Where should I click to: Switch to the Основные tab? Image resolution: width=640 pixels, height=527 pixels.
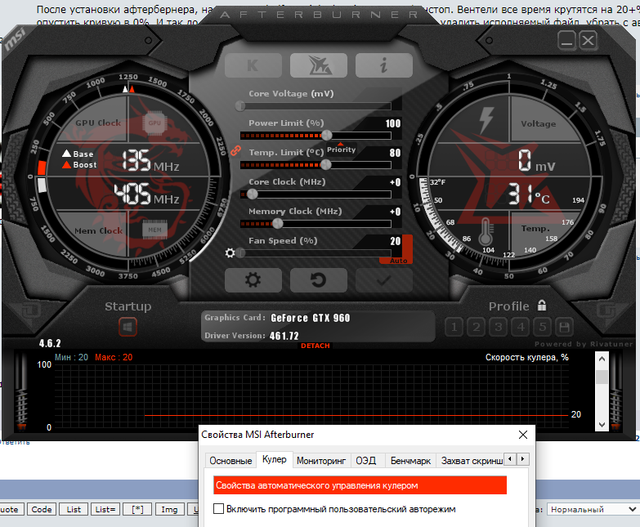tap(230, 461)
